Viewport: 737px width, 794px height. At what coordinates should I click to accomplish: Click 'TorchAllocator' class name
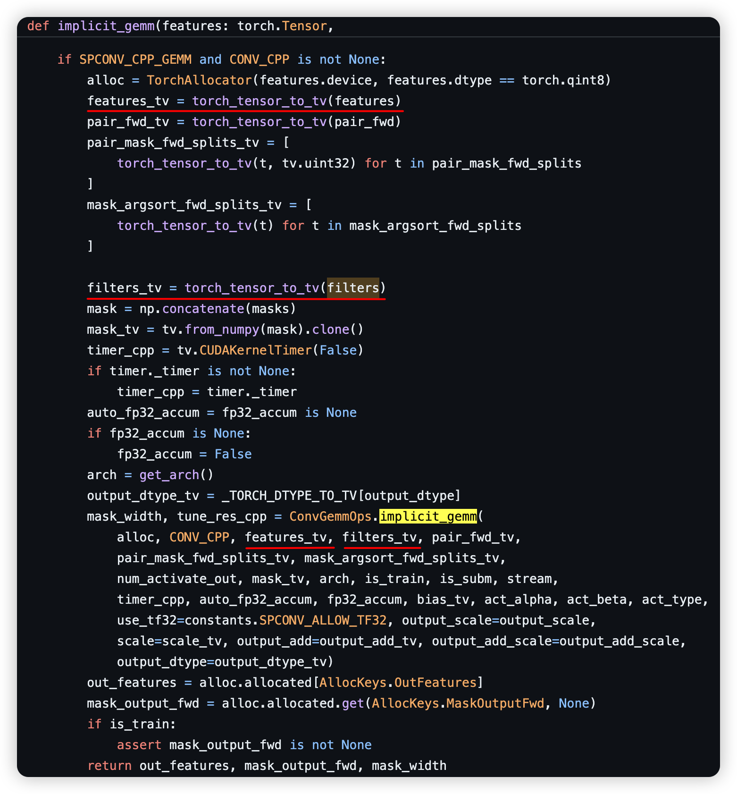(200, 80)
